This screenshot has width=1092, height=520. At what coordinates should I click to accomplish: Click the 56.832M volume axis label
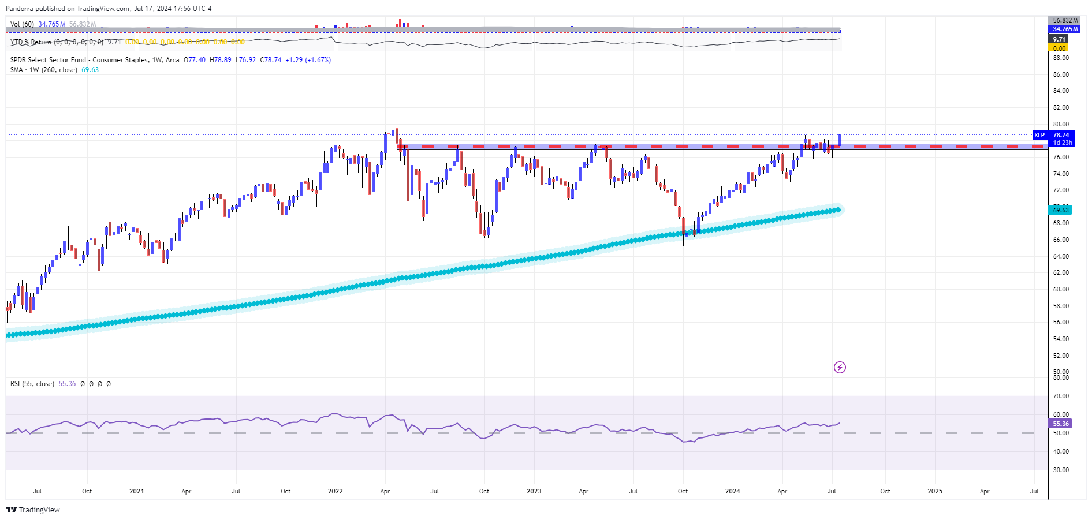point(1065,20)
